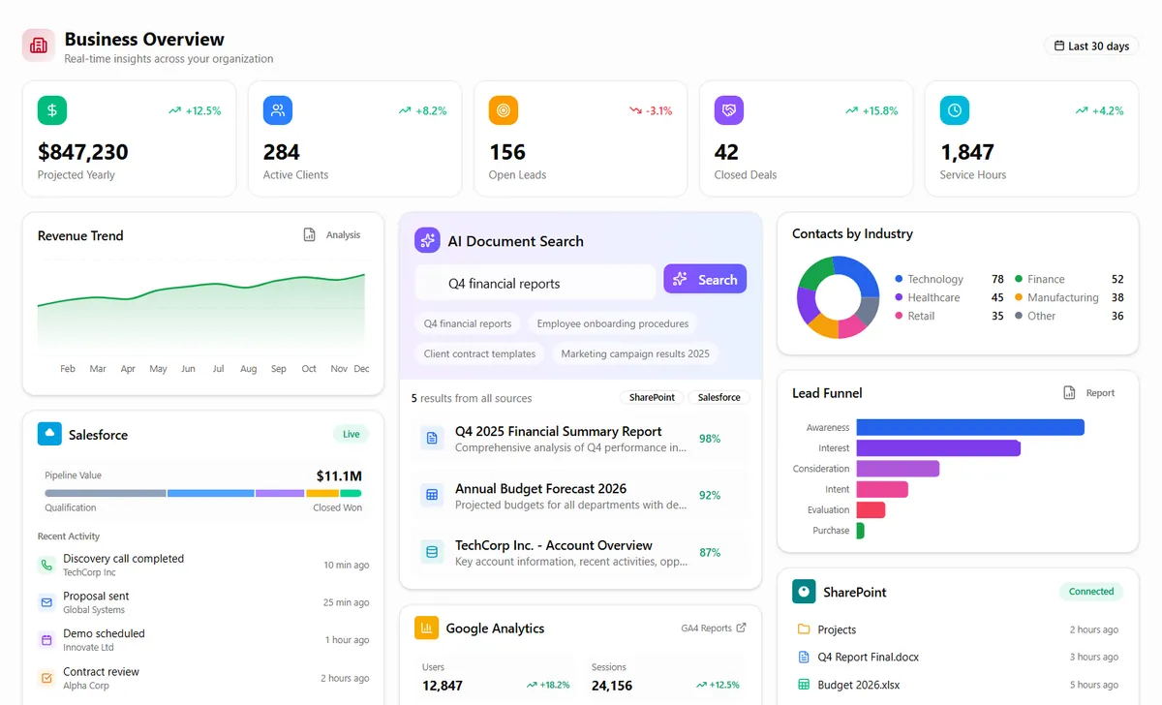Click the Salesforce pipeline value progress bar

tap(202, 491)
